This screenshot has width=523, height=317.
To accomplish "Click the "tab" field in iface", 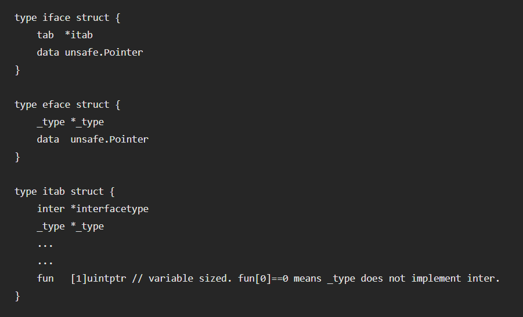I will pos(45,35).
